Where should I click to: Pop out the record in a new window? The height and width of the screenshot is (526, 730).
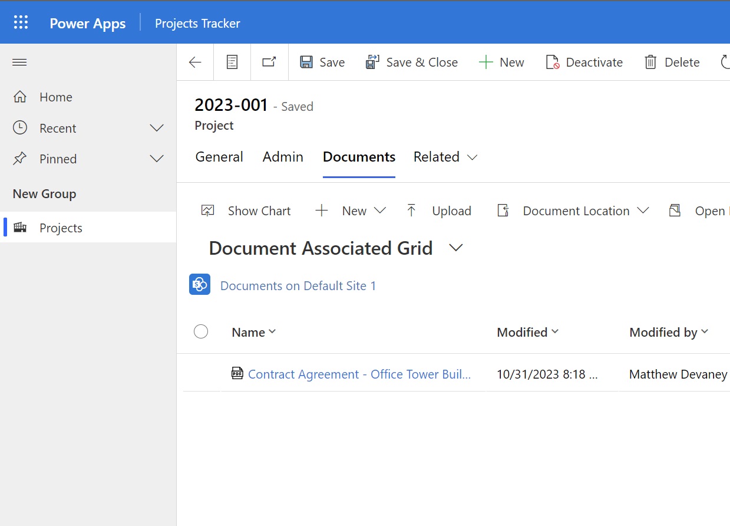269,61
